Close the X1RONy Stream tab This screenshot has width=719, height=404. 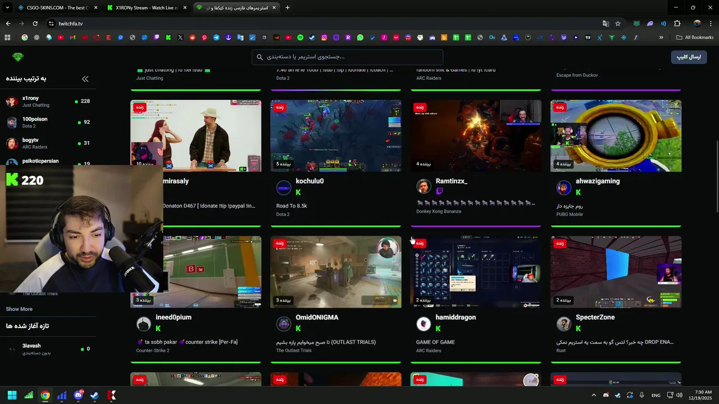(x=185, y=8)
